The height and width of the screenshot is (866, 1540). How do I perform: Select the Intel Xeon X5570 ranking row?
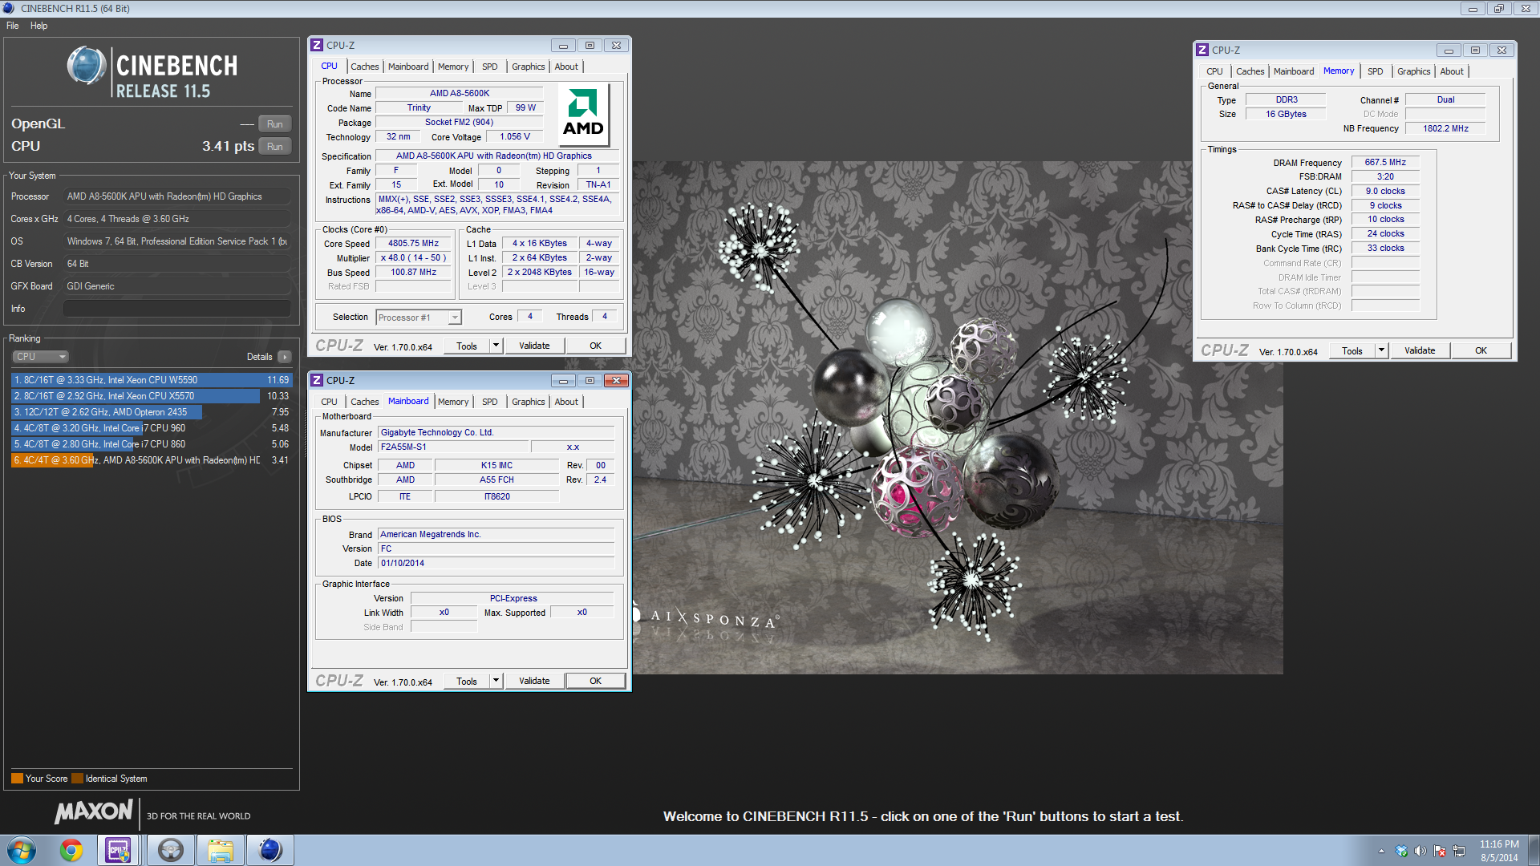(151, 396)
